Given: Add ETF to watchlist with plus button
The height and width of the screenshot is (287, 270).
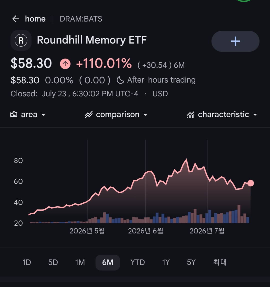Looking at the screenshot, I should pos(235,41).
